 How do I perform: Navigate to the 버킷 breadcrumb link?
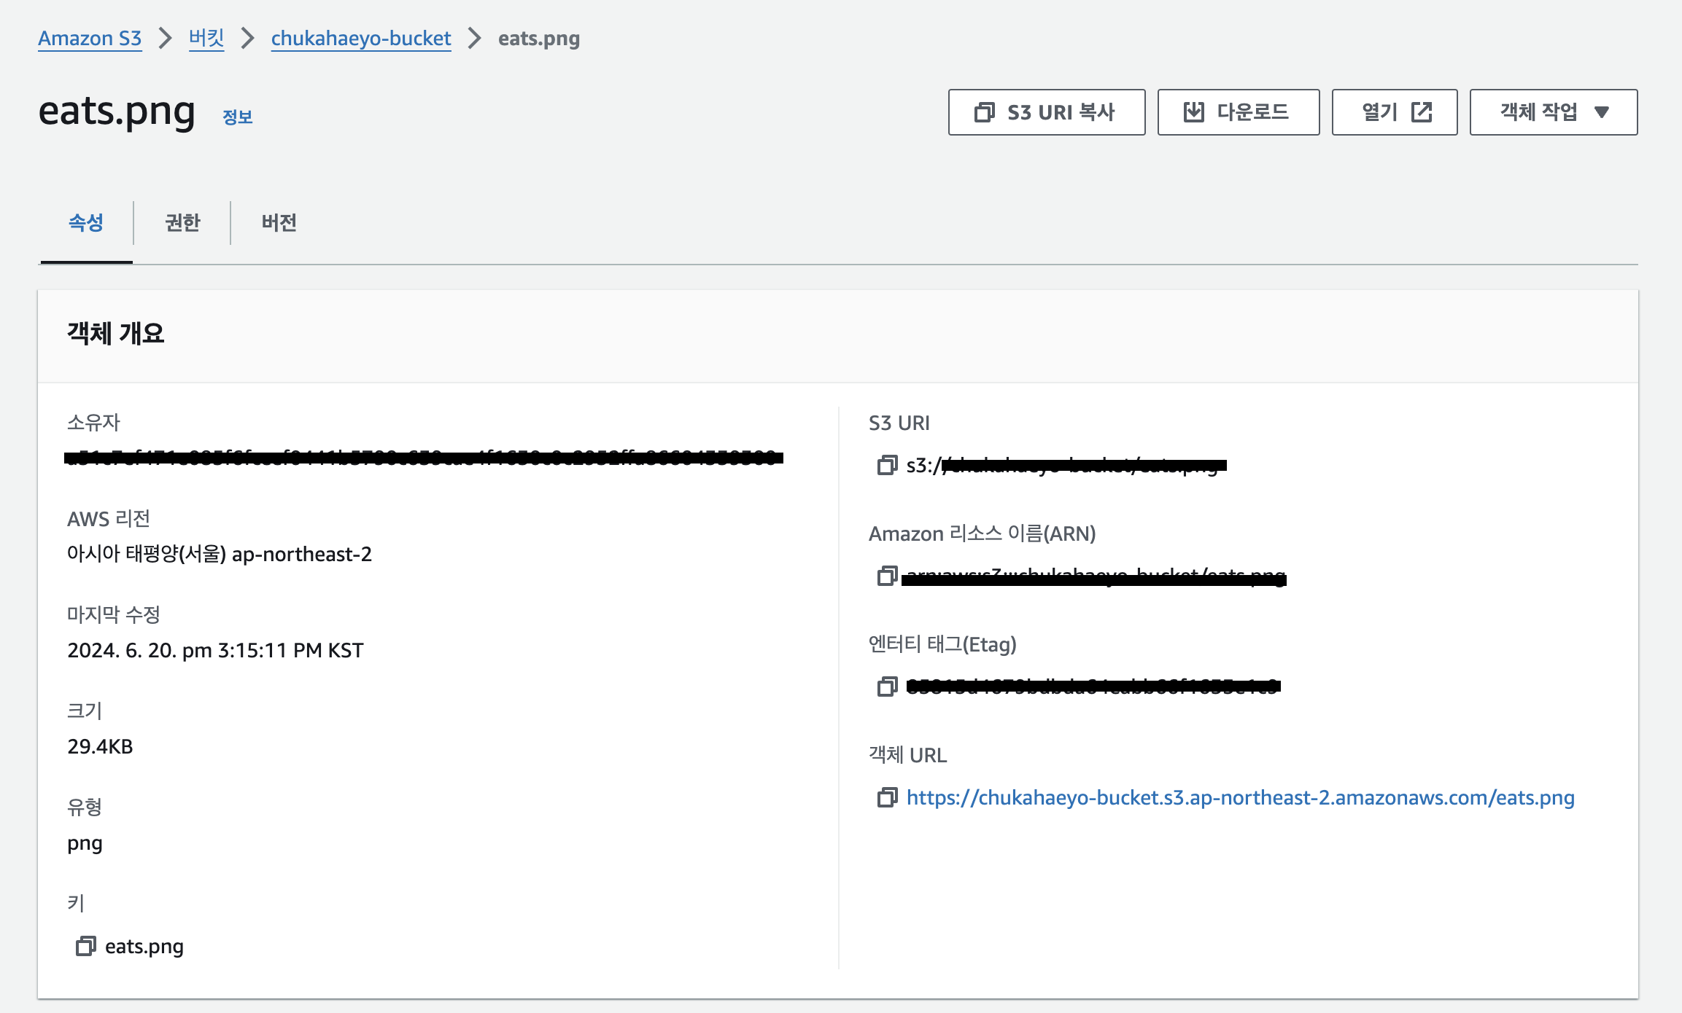[206, 38]
